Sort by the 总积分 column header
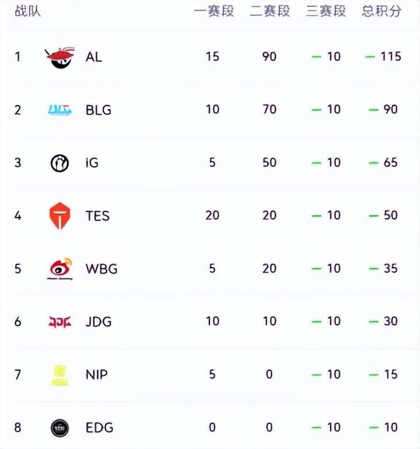 pyautogui.click(x=381, y=11)
